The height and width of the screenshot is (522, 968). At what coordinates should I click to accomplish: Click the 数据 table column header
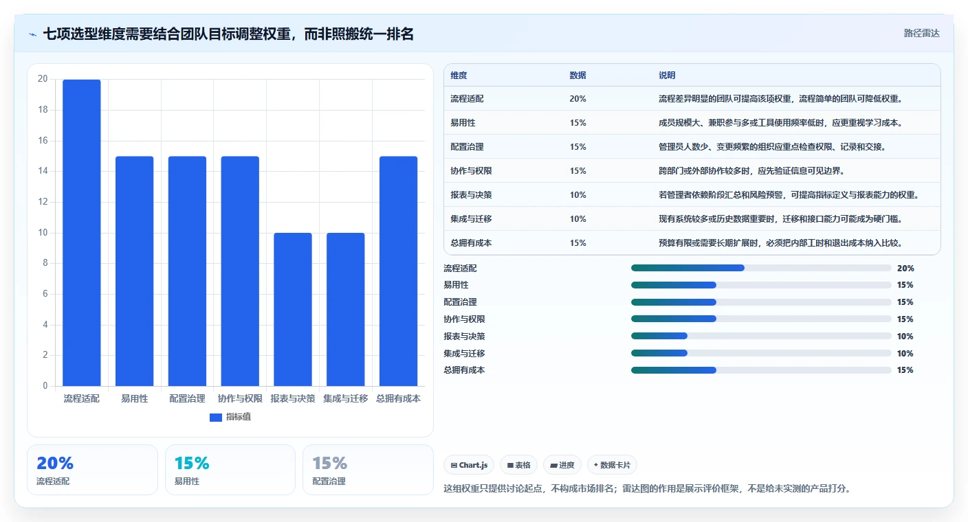point(578,76)
